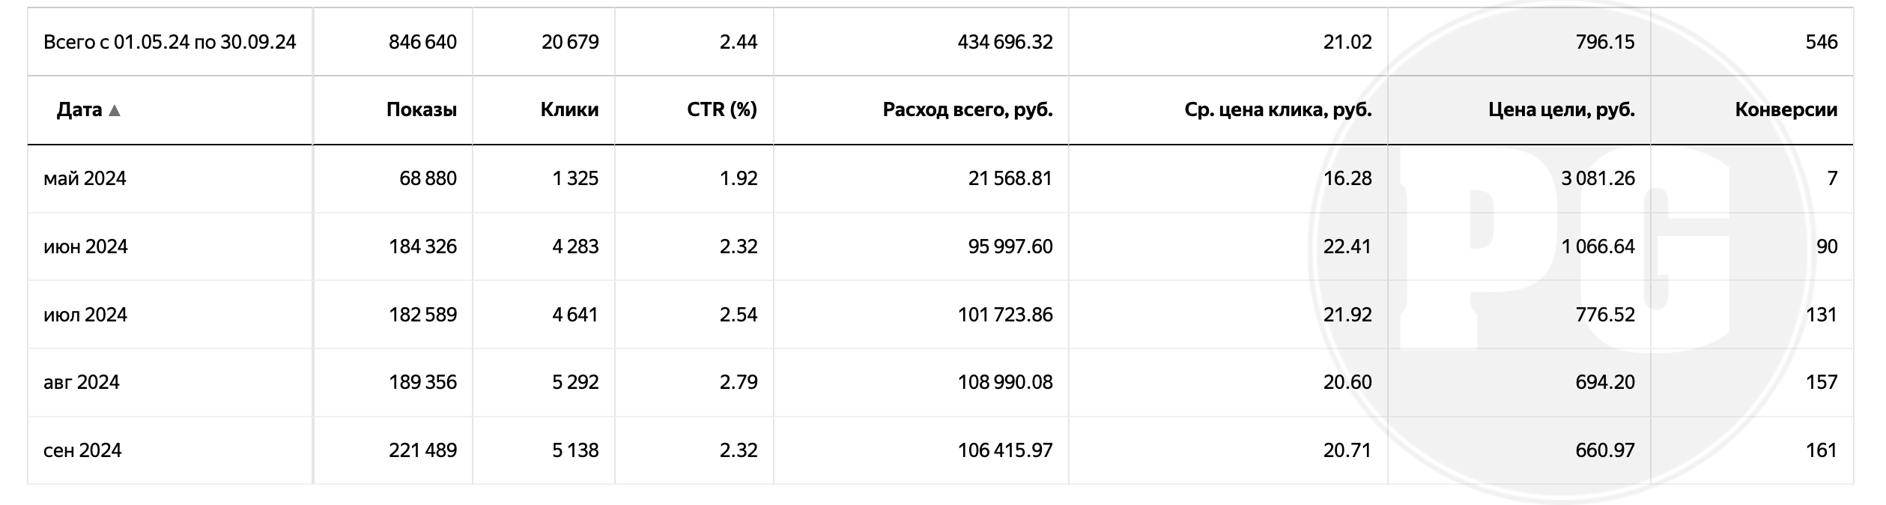This screenshot has width=1886, height=505.
Task: Sort by Клики column header
Action: coord(569,110)
